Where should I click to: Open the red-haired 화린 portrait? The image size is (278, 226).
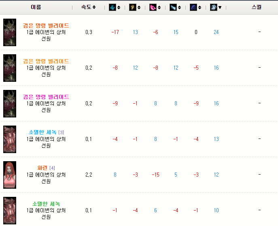[x=10, y=175]
